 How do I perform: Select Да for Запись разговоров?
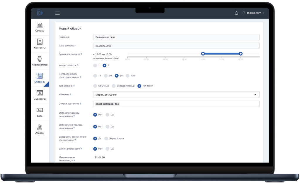click(x=107, y=149)
